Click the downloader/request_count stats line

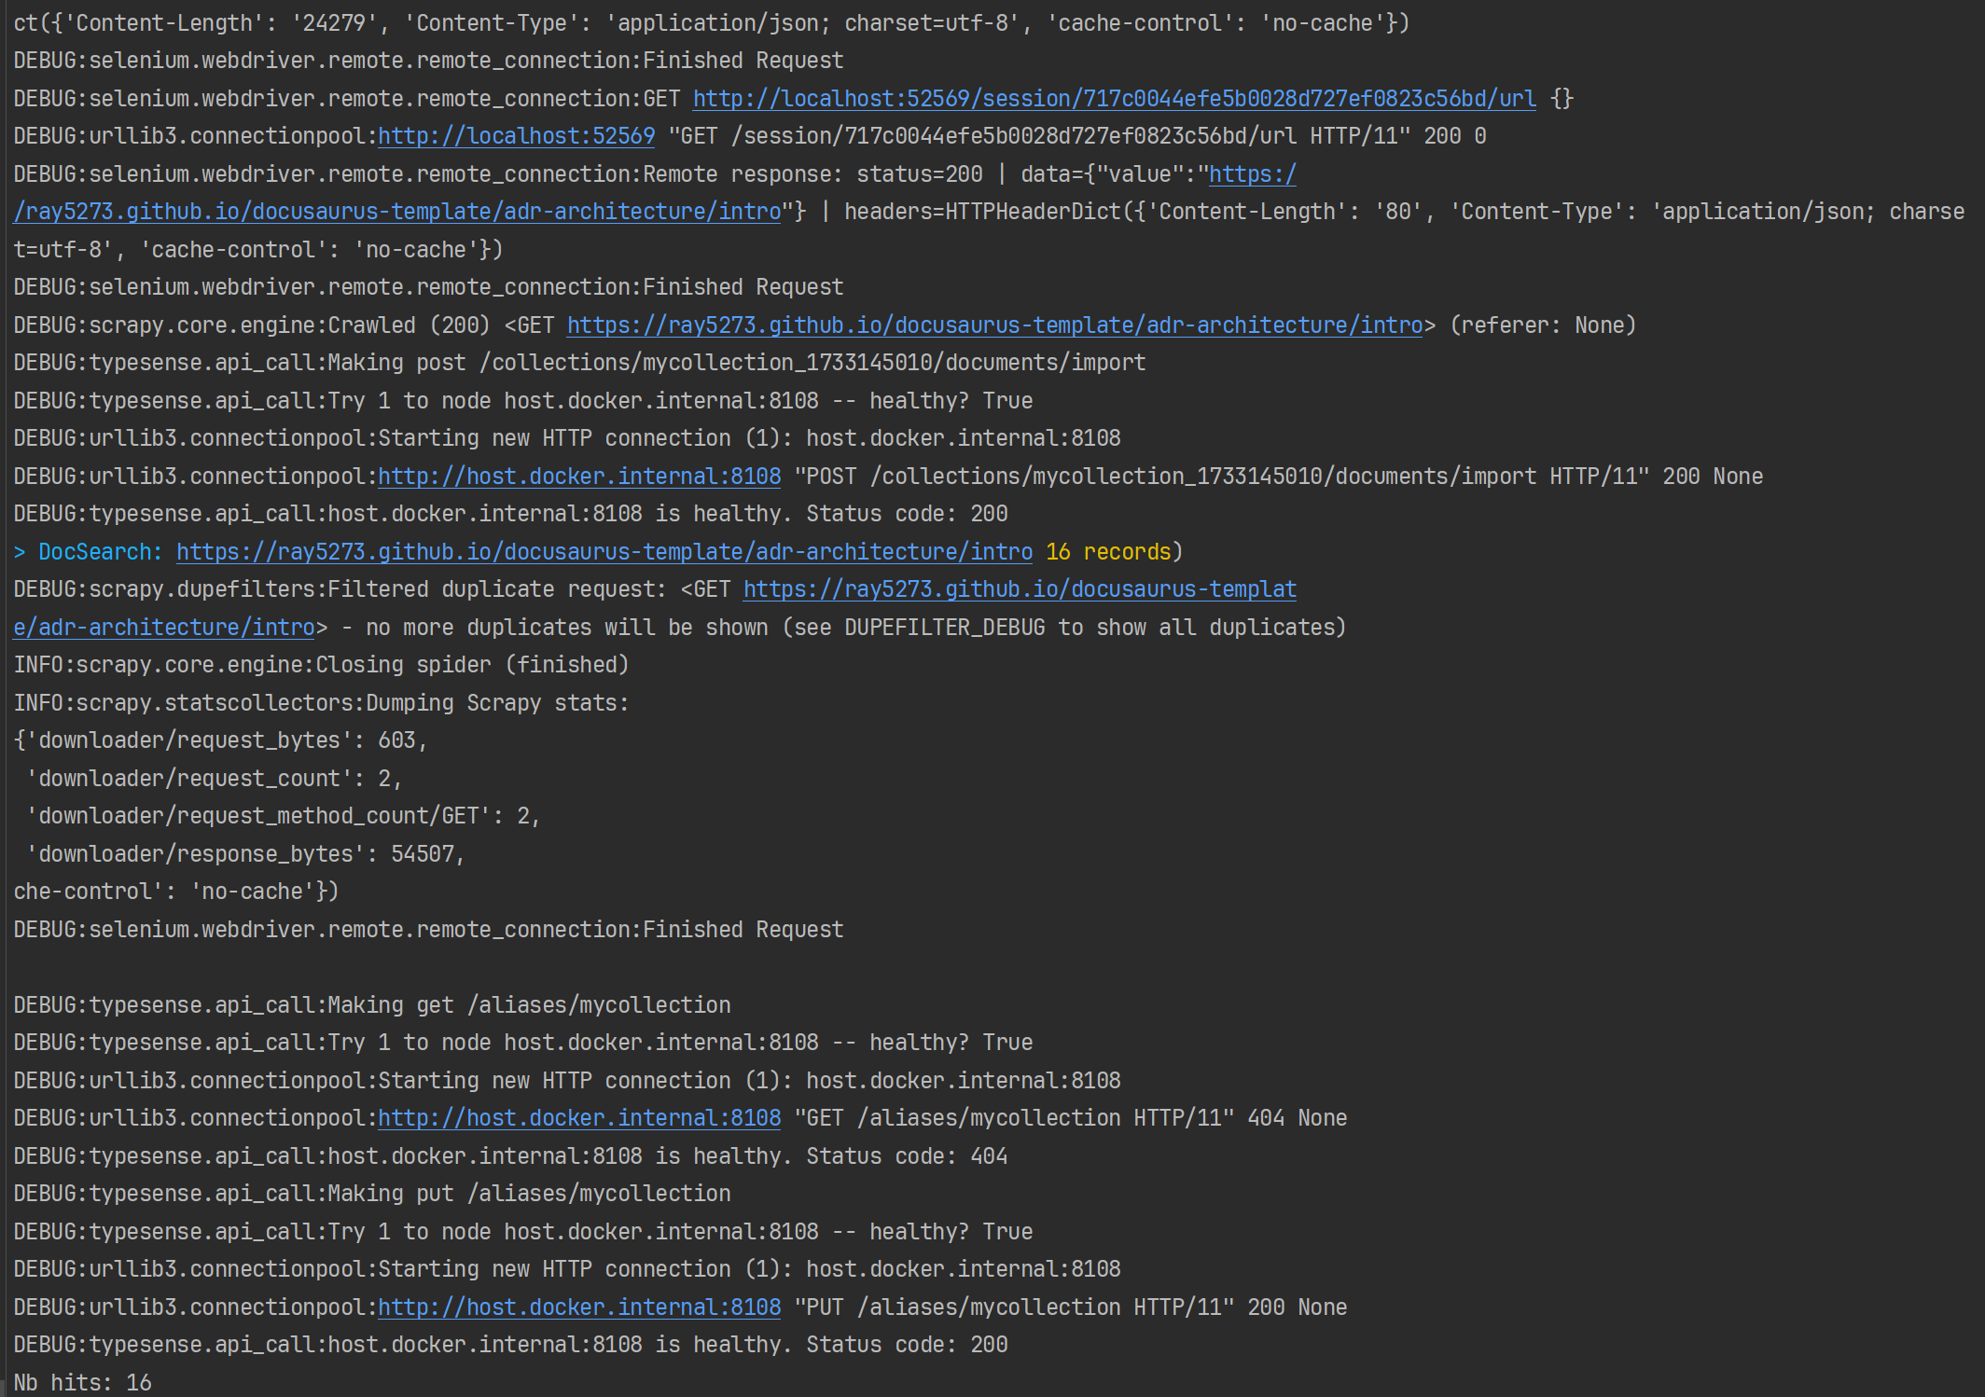coord(213,779)
